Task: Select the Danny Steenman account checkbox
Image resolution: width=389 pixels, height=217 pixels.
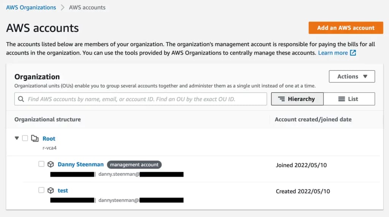Action: coord(41,164)
